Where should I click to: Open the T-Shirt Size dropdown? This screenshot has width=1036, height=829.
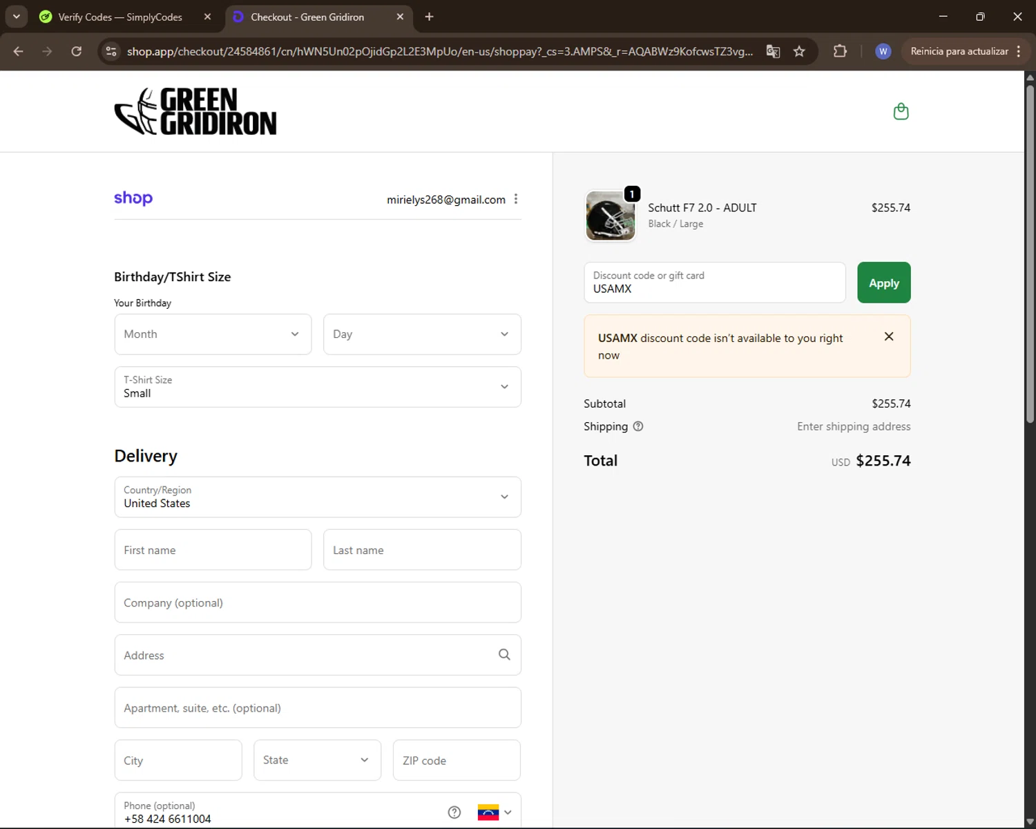pyautogui.click(x=318, y=387)
